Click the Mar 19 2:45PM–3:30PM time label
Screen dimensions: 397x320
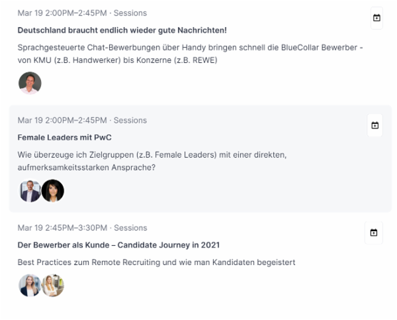click(x=62, y=228)
